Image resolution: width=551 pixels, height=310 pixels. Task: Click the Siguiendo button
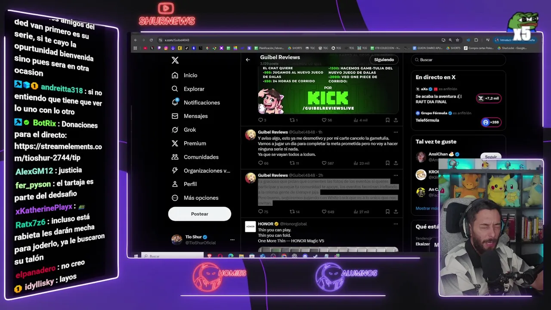(384, 60)
